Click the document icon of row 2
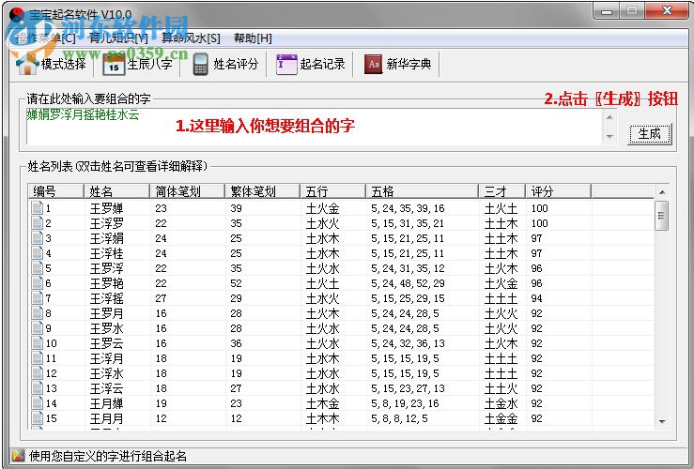Screen dimensions: 694x469 click(x=38, y=223)
